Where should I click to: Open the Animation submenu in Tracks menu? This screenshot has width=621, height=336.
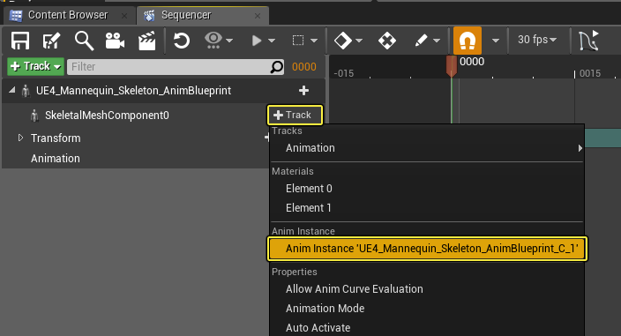click(x=427, y=148)
